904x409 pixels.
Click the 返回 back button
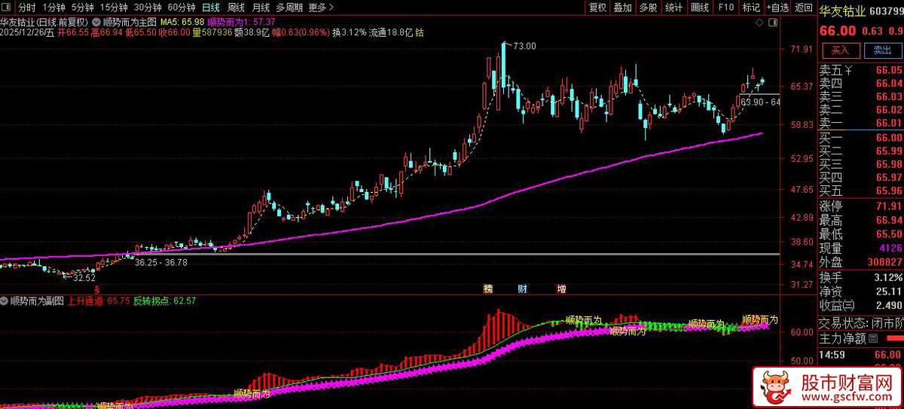tap(803, 8)
